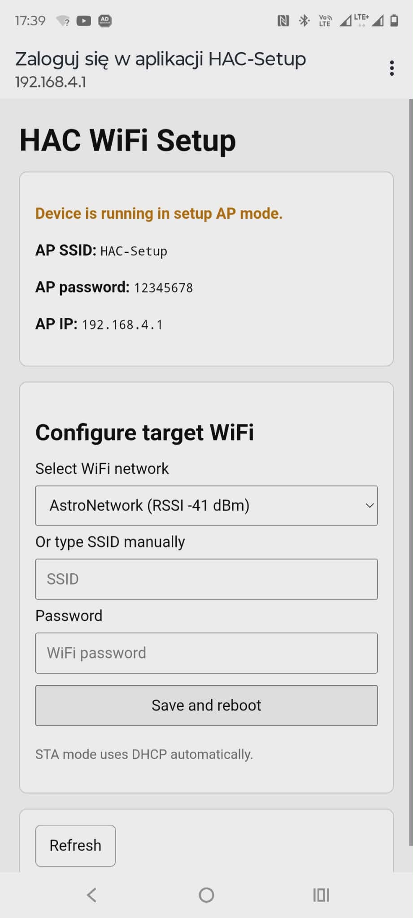
Task: Click the page scrollbar on right edge
Action: [x=410, y=471]
